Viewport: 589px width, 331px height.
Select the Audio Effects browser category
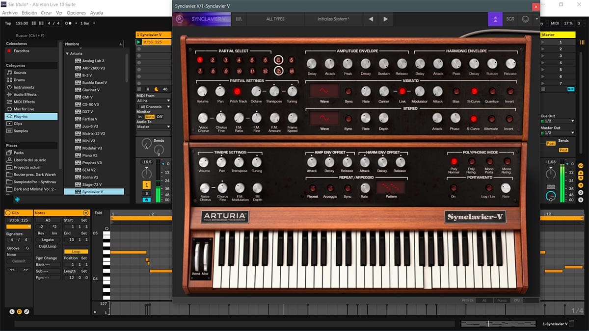tap(25, 95)
